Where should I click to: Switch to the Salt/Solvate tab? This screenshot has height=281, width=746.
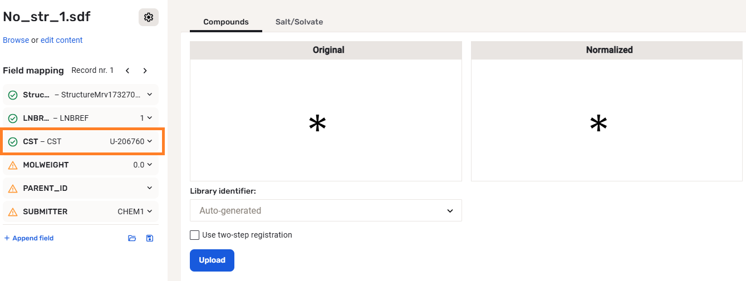tap(299, 22)
